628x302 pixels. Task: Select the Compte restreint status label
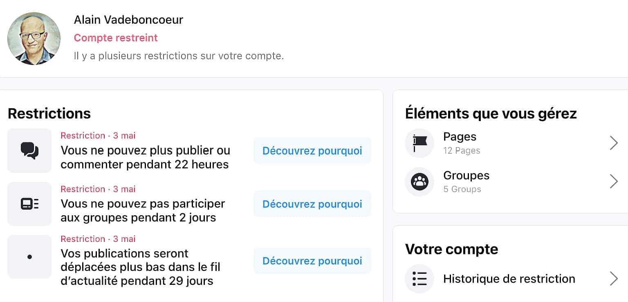pyautogui.click(x=116, y=38)
